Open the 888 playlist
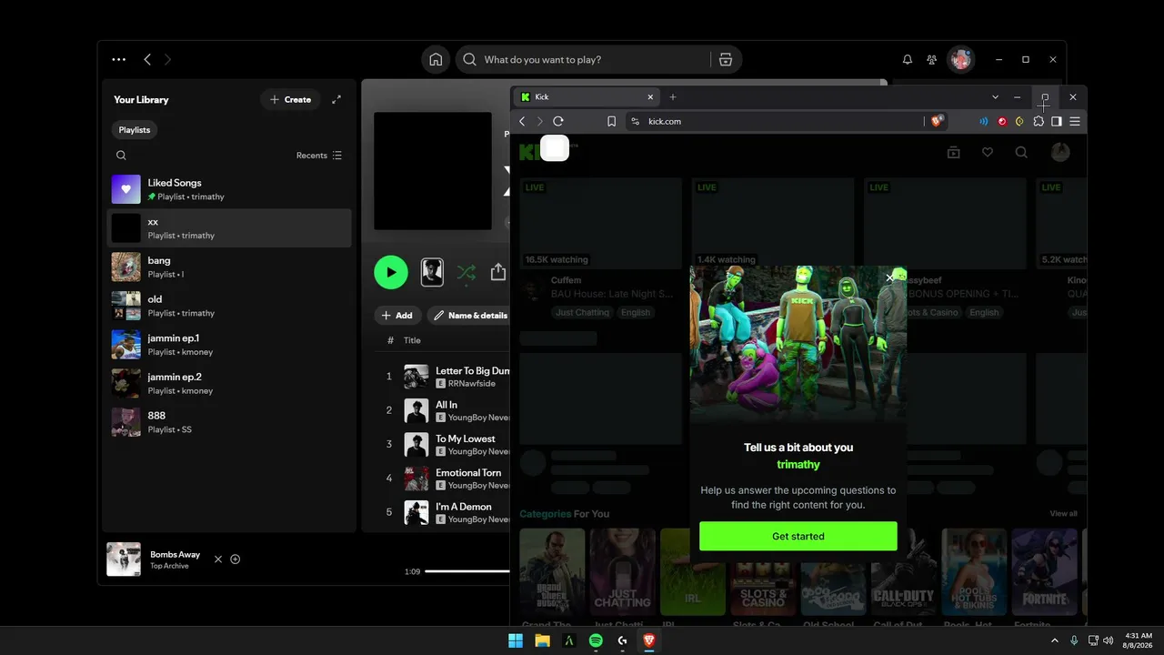 (229, 422)
